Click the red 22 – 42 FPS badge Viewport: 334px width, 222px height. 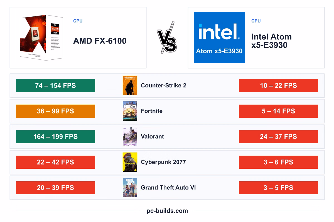click(55, 162)
